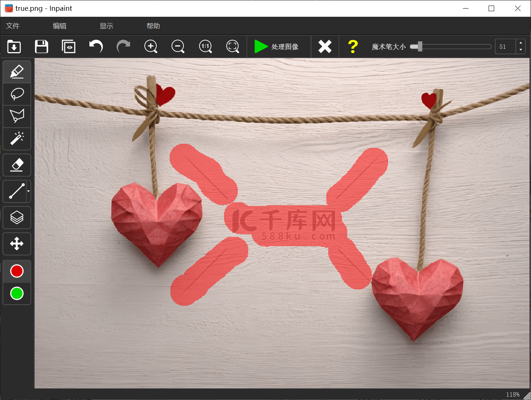This screenshot has width=531, height=400.
Task: Save the image with floppy disk icon
Action: (41, 47)
